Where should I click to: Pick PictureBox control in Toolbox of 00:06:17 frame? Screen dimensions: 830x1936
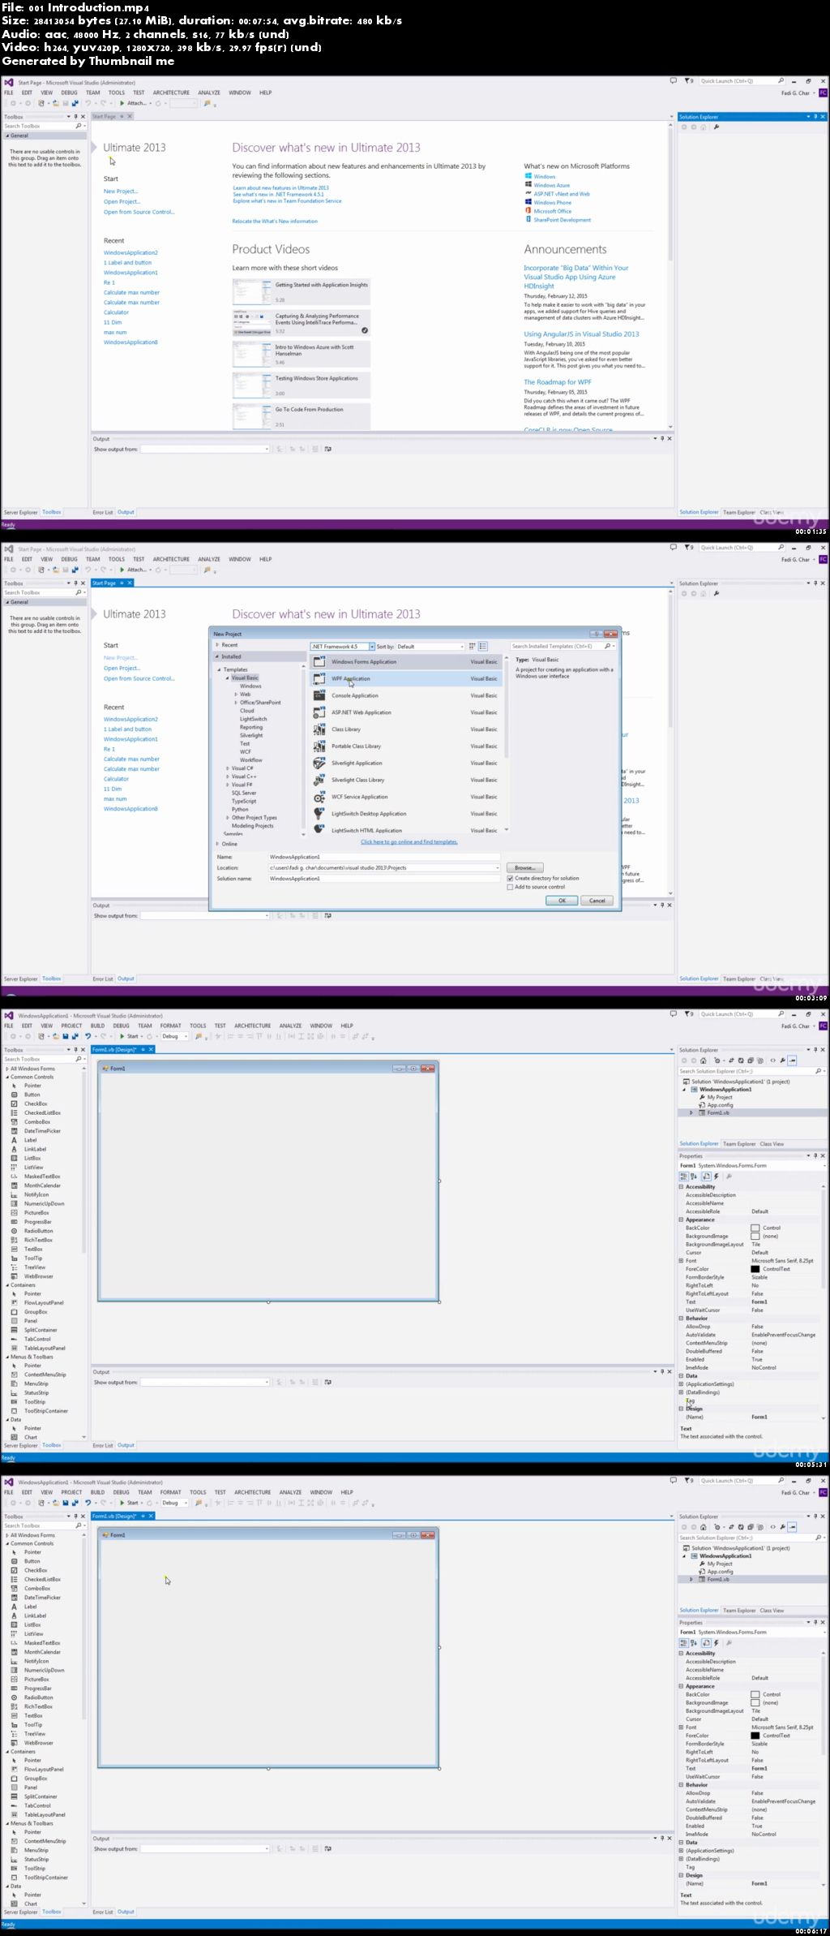[37, 1680]
